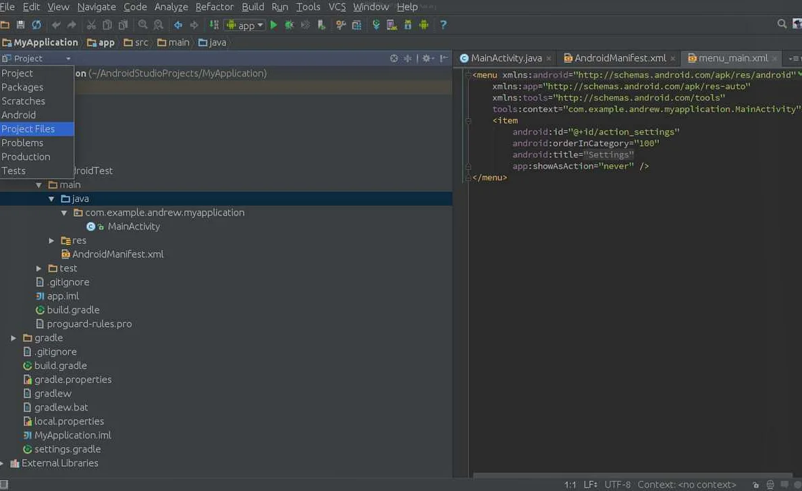Screen dimensions: 802x491
Task: Click the Paste icon in toolbar
Action: (x=123, y=24)
